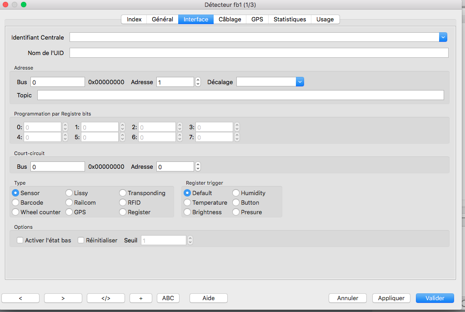Viewport: 465px width, 312px height.
Task: Switch to the GPS tab
Action: click(257, 19)
